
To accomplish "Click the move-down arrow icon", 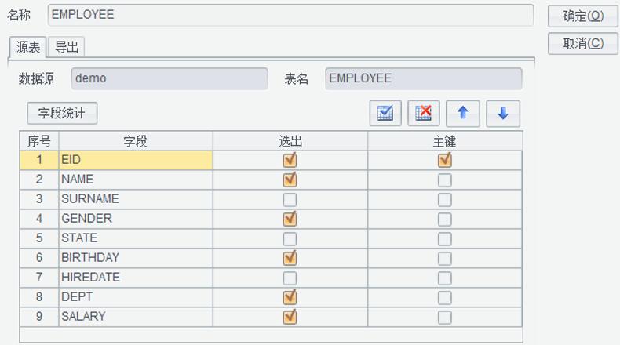I will 503,113.
